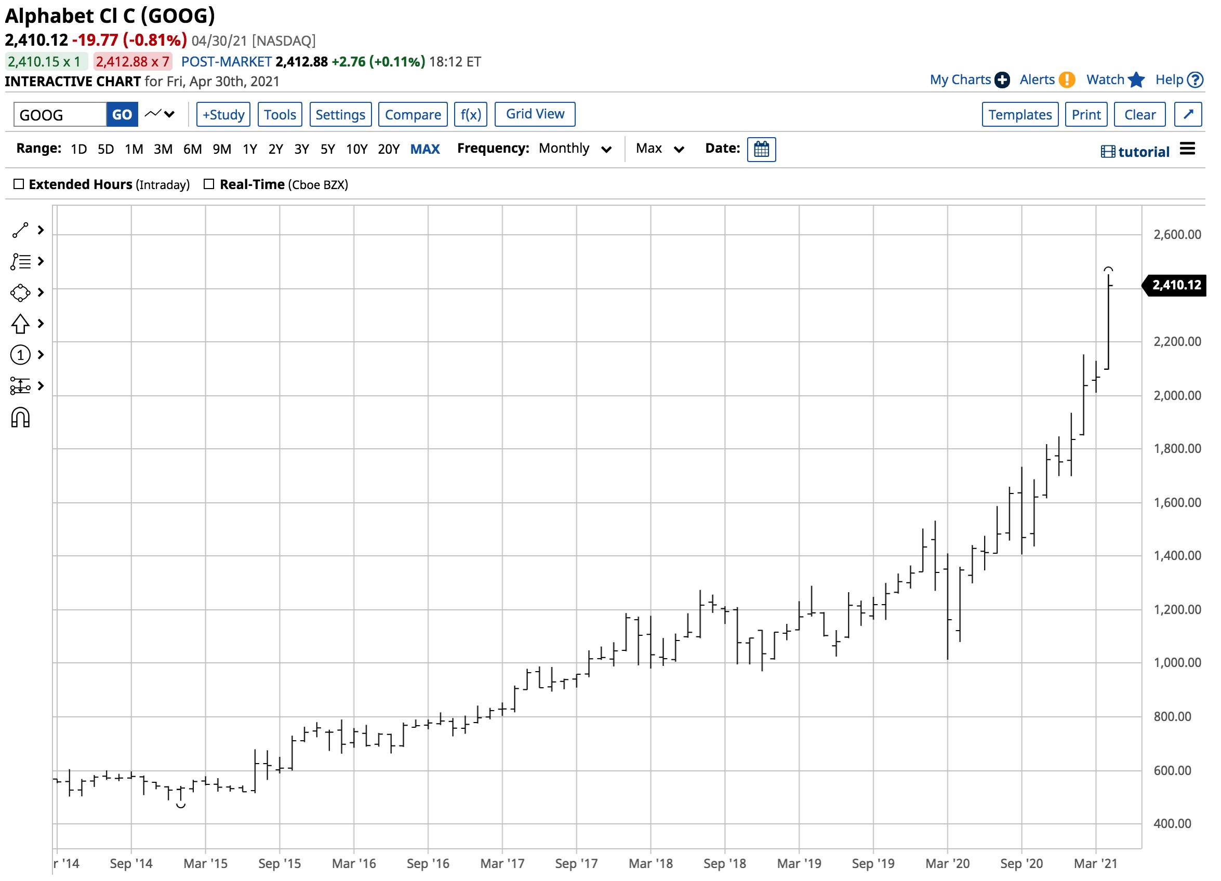Select the 1M range
This screenshot has height=881, width=1221.
(x=135, y=150)
